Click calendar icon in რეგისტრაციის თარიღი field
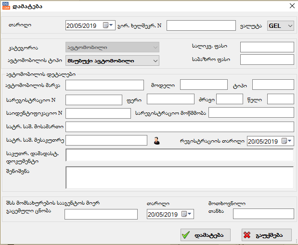Screen dimensions: 298x245 click(284, 141)
